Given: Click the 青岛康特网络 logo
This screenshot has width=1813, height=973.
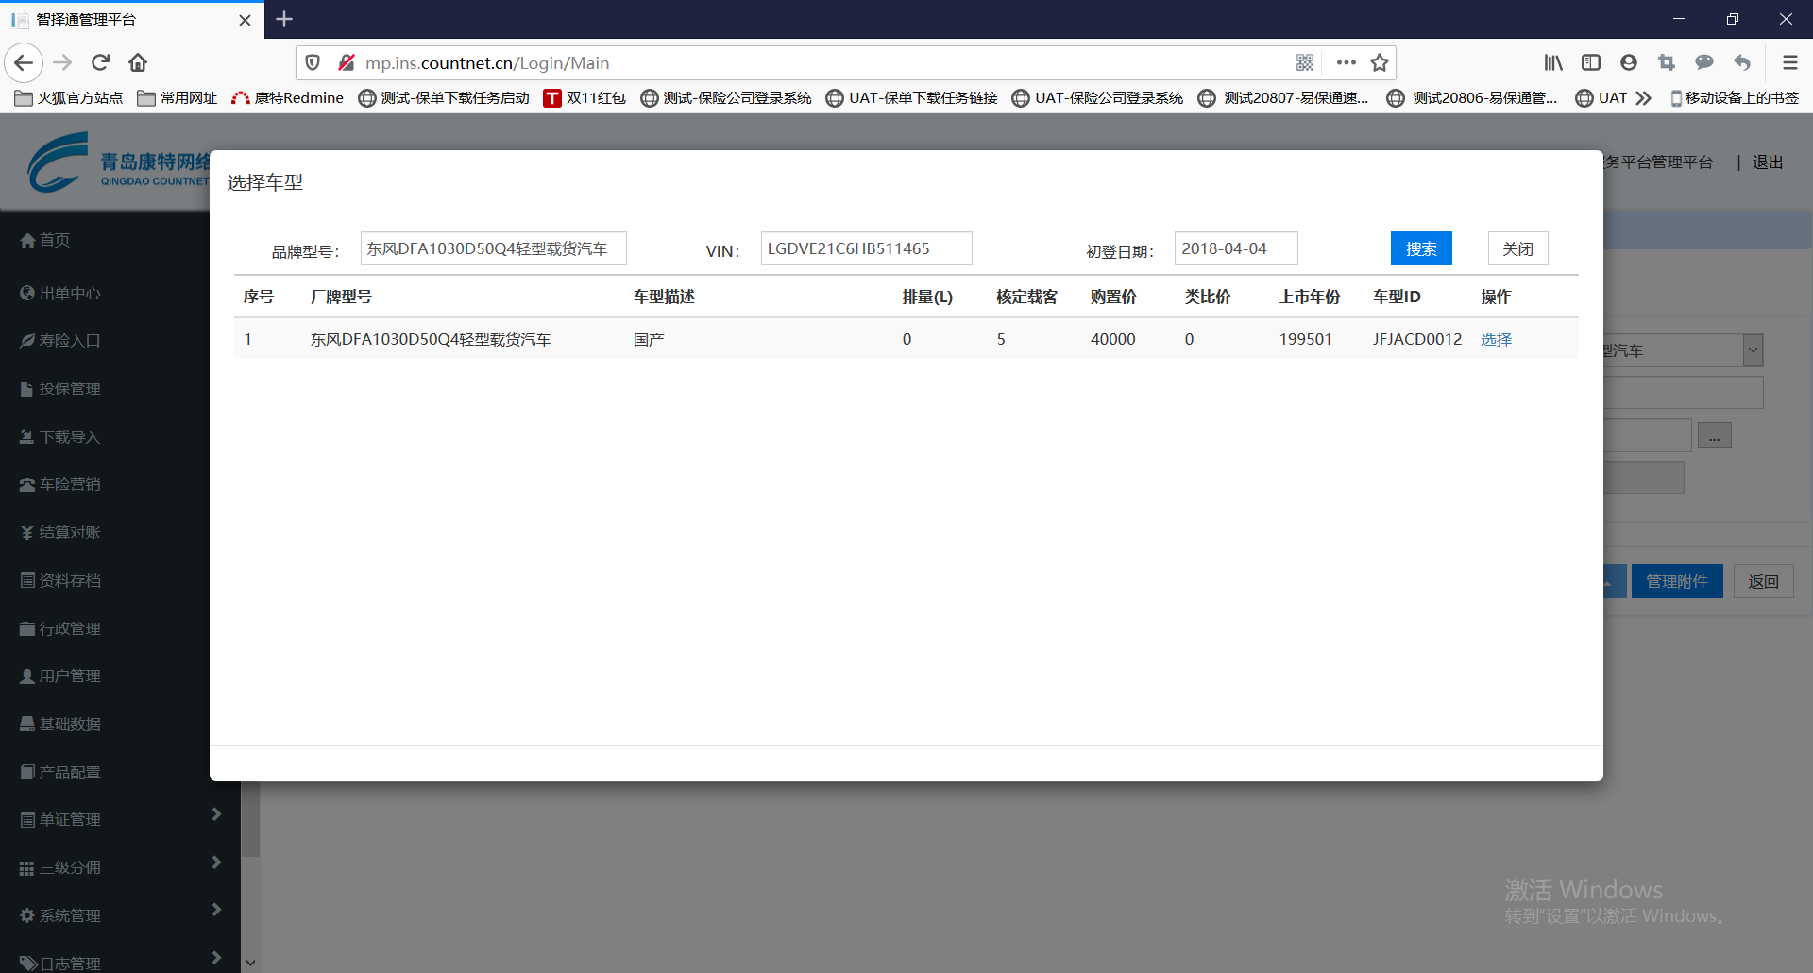Looking at the screenshot, I should click(118, 162).
